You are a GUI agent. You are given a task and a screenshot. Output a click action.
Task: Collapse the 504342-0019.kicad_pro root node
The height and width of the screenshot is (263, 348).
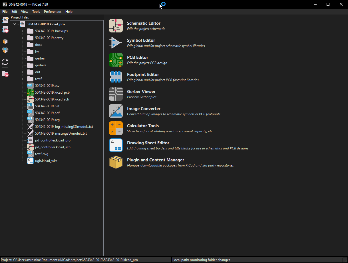pyautogui.click(x=15, y=24)
